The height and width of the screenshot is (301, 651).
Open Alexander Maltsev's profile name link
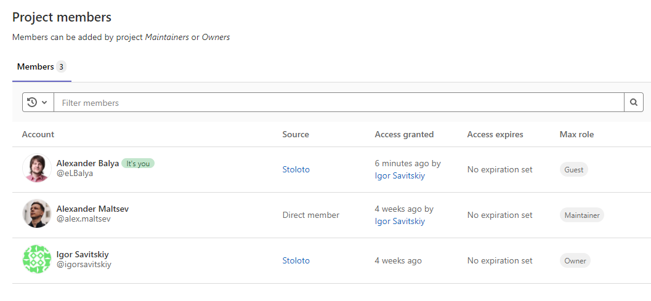point(92,209)
